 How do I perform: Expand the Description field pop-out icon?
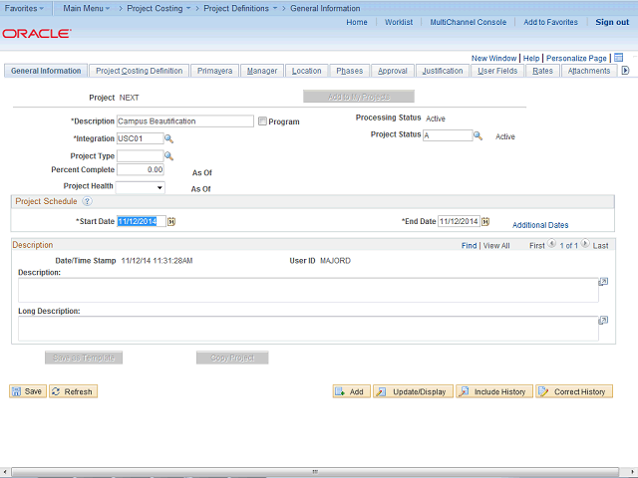[603, 283]
